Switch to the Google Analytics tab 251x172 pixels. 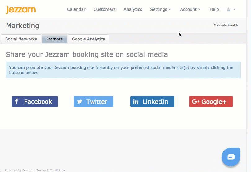pos(88,39)
